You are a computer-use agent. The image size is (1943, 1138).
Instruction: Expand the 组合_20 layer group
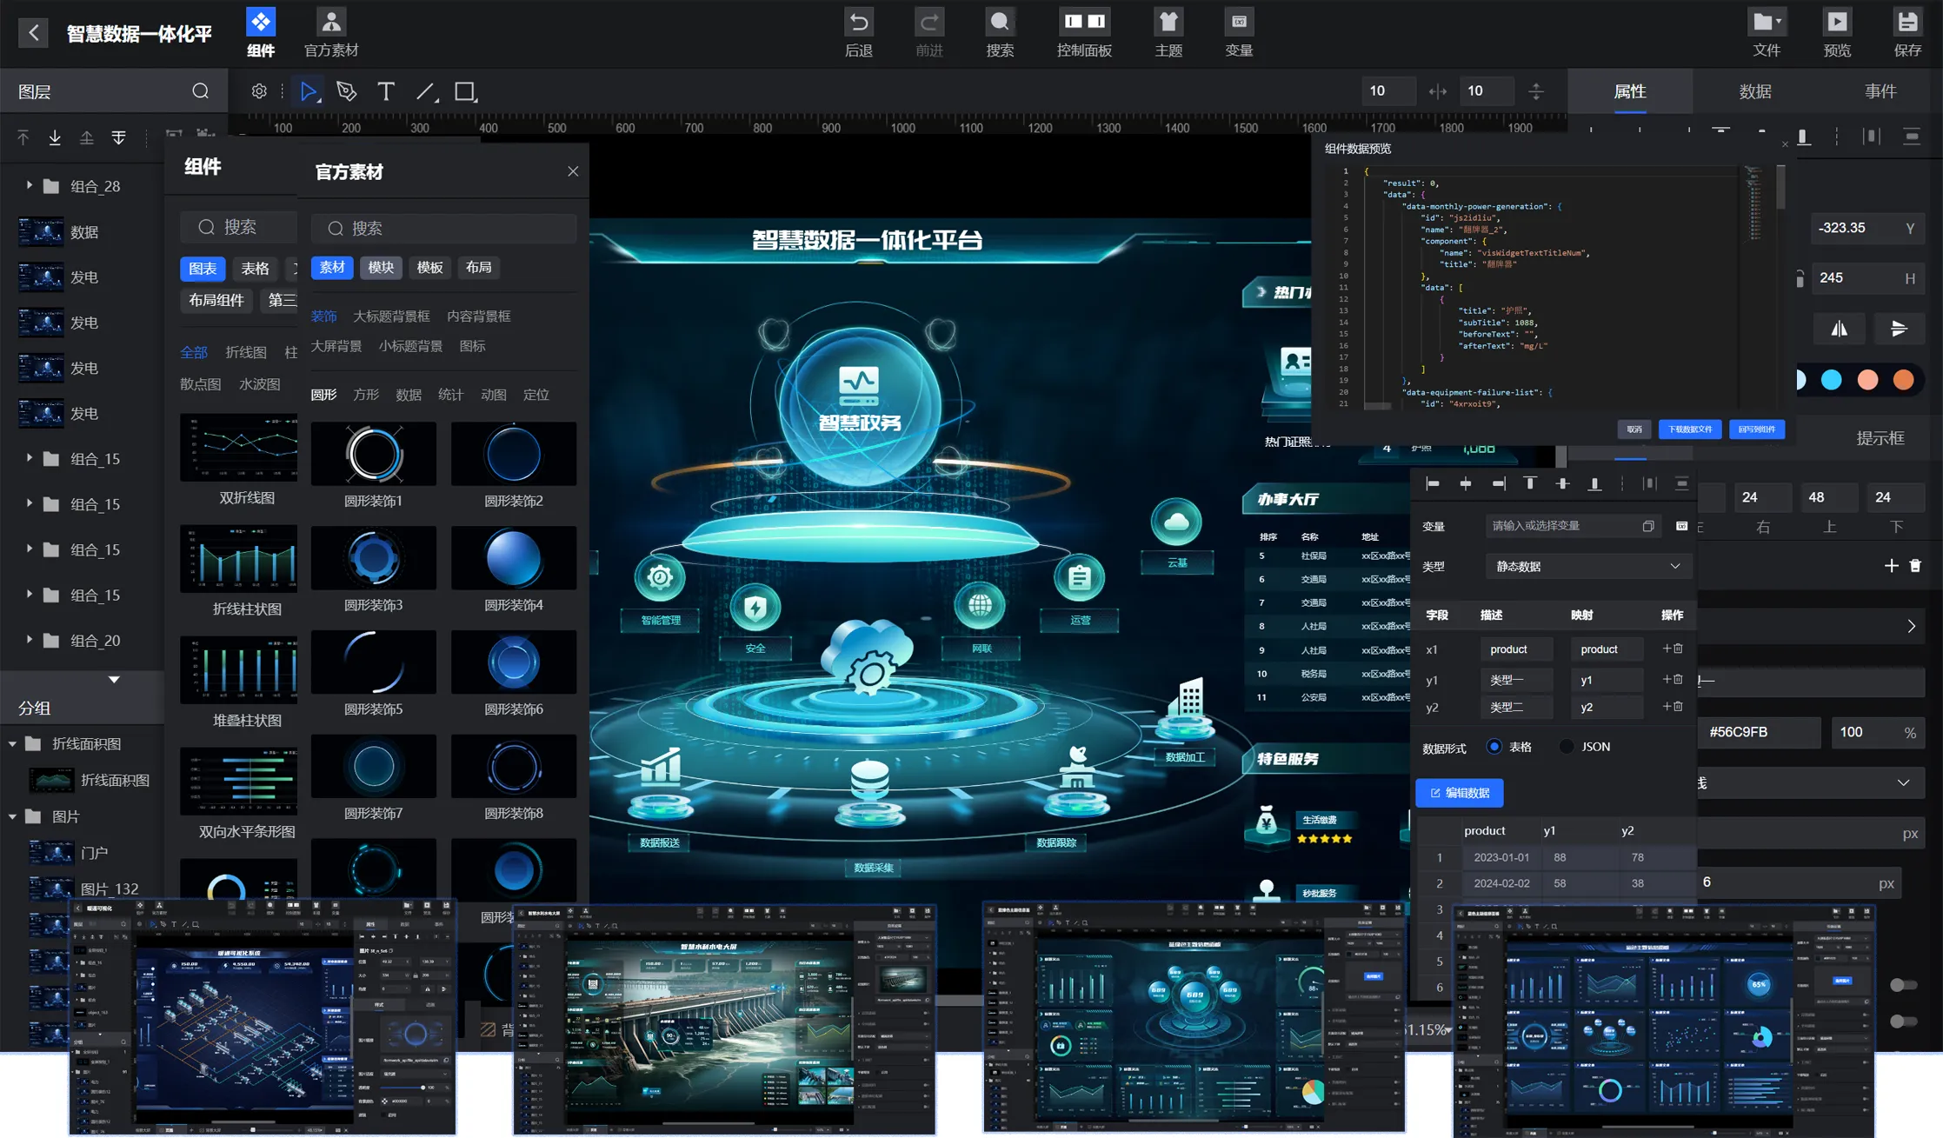[x=29, y=640]
